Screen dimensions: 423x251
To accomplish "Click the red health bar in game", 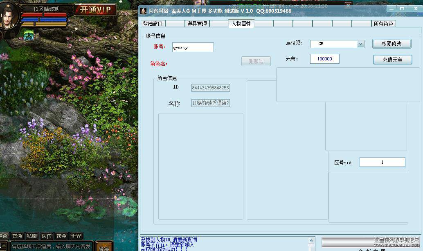I will 44,15.
